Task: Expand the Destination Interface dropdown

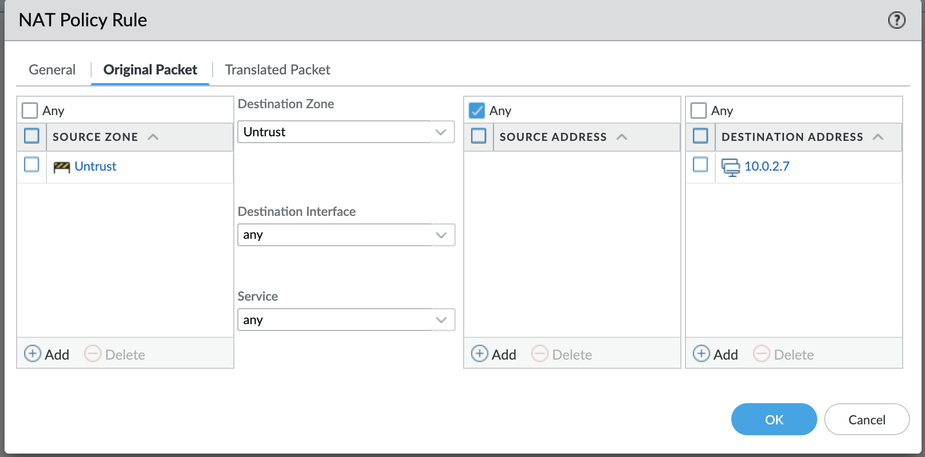Action: (441, 235)
